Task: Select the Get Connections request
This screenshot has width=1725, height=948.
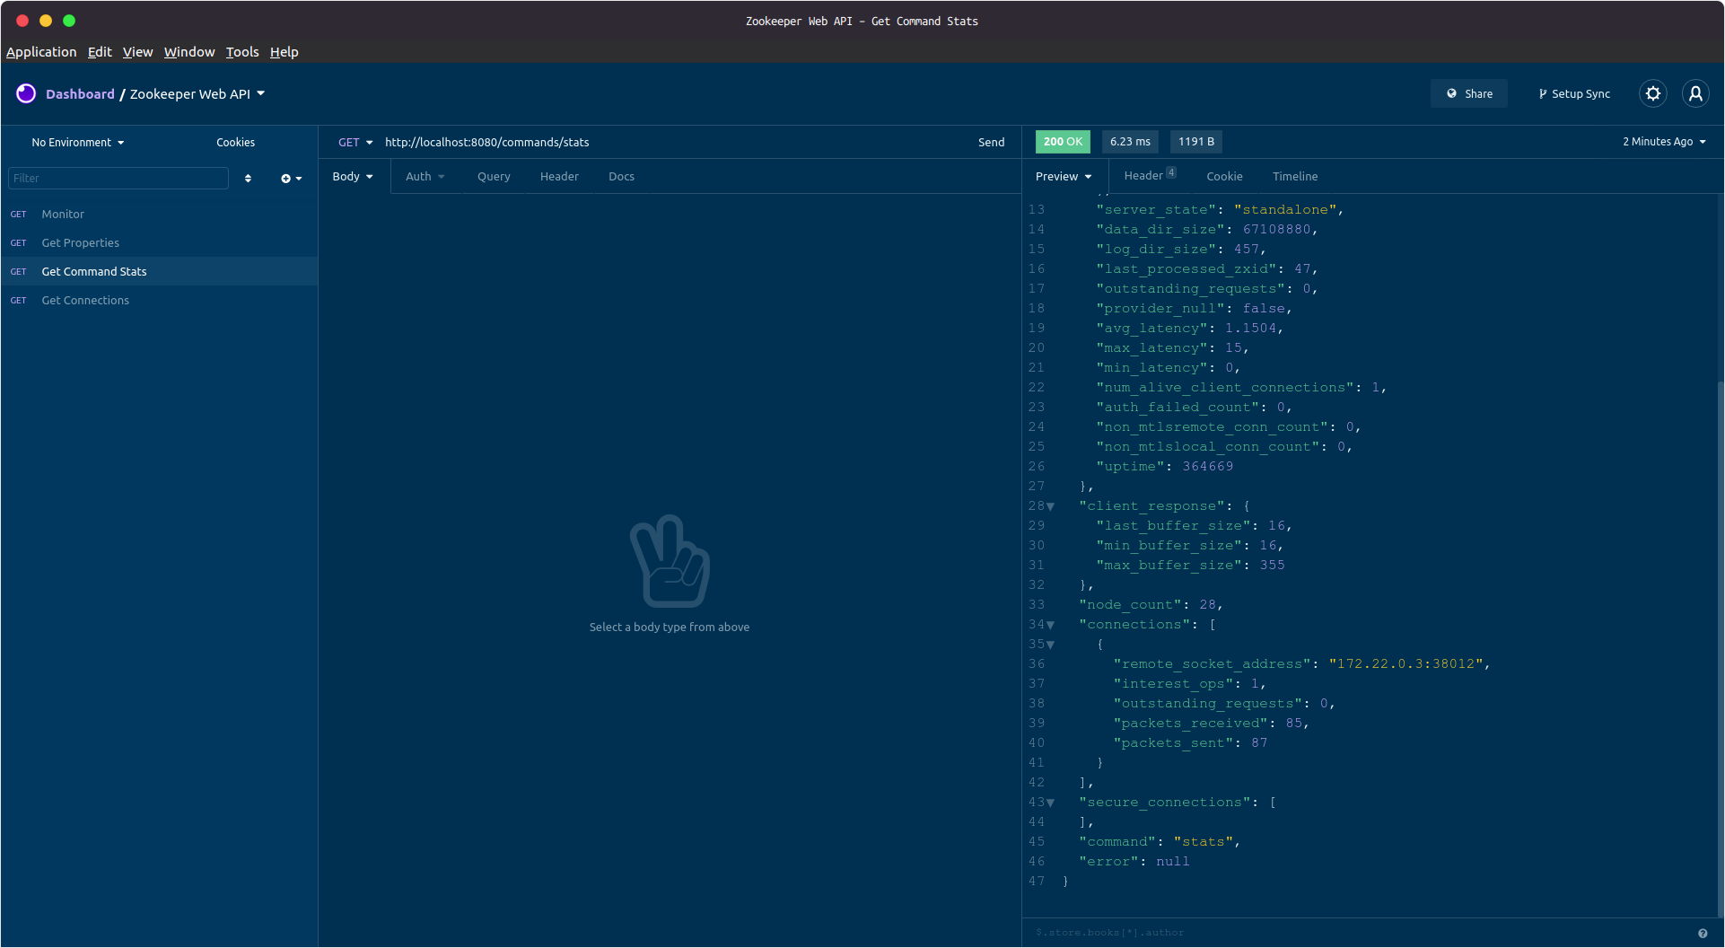Action: pyautogui.click(x=159, y=300)
